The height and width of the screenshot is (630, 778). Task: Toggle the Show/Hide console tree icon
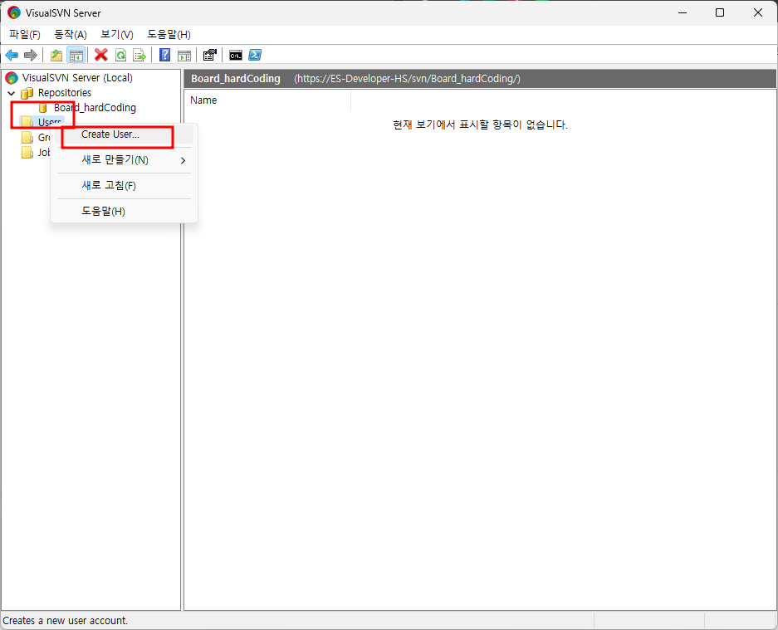click(76, 55)
